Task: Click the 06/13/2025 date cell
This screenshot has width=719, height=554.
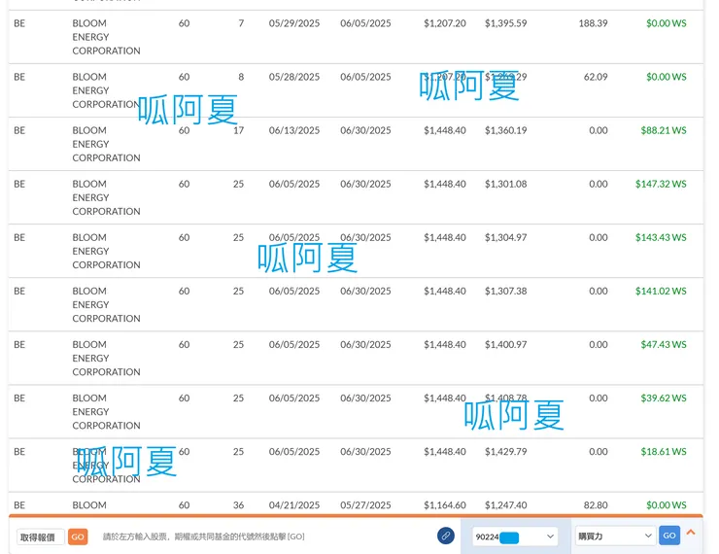Action: pos(294,130)
